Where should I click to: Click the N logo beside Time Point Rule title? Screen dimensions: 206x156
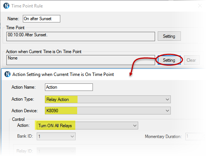(x=6, y=6)
